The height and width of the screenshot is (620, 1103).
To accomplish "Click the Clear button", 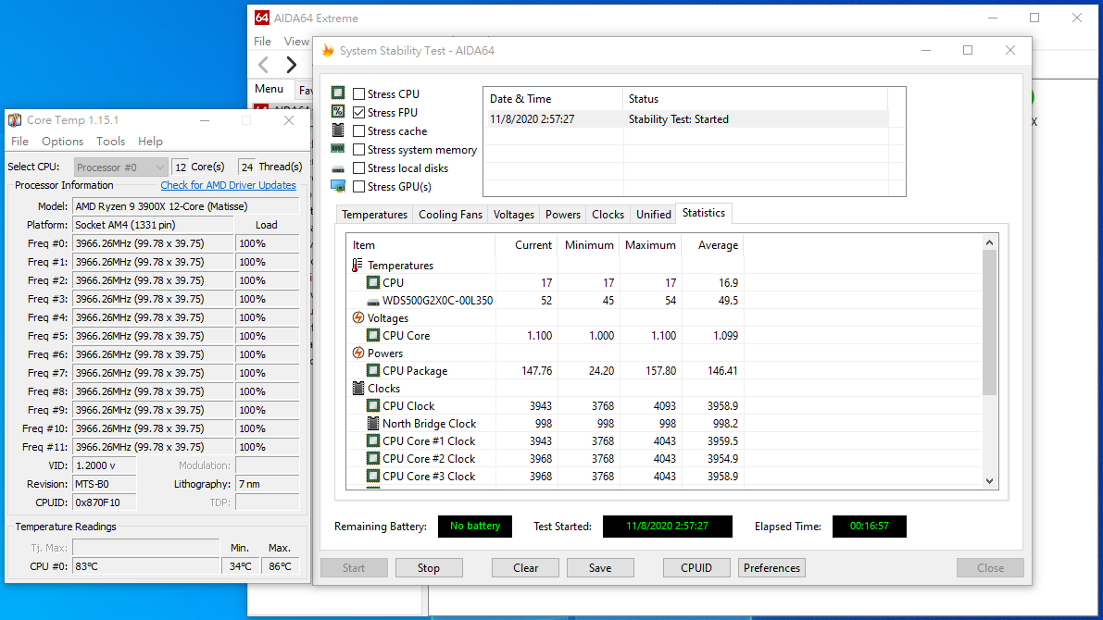I will [525, 568].
